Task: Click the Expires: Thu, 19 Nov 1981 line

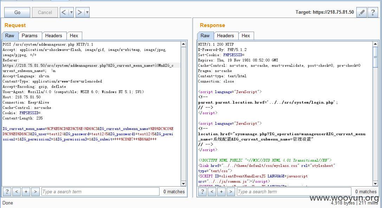Action: pyautogui.click(x=238, y=60)
